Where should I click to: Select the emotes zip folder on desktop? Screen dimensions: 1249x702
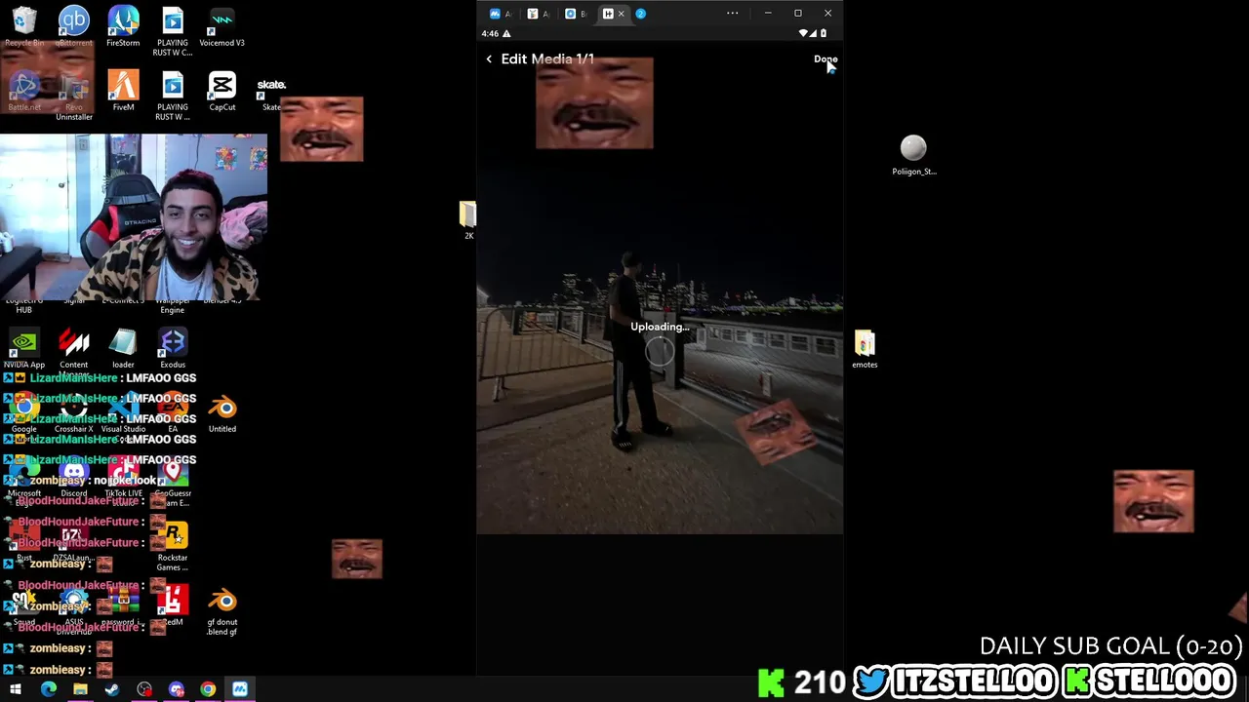pyautogui.click(x=865, y=349)
